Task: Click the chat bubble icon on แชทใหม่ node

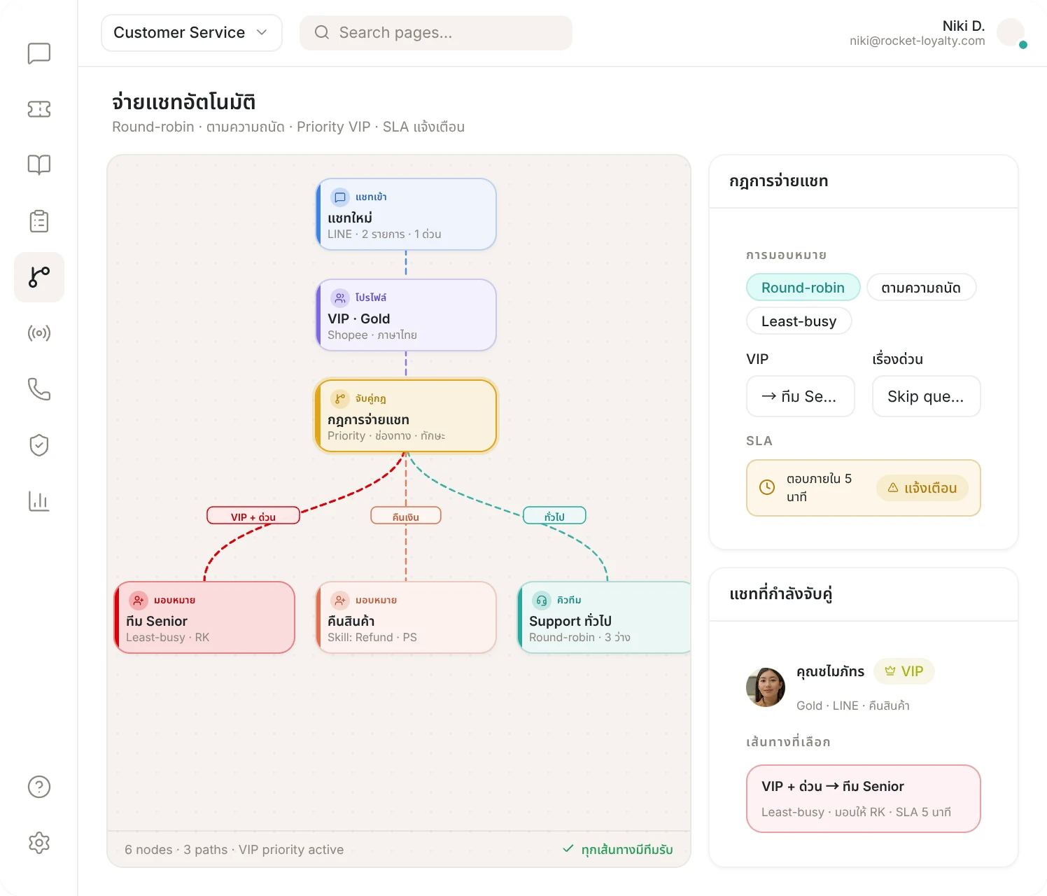Action: click(340, 197)
